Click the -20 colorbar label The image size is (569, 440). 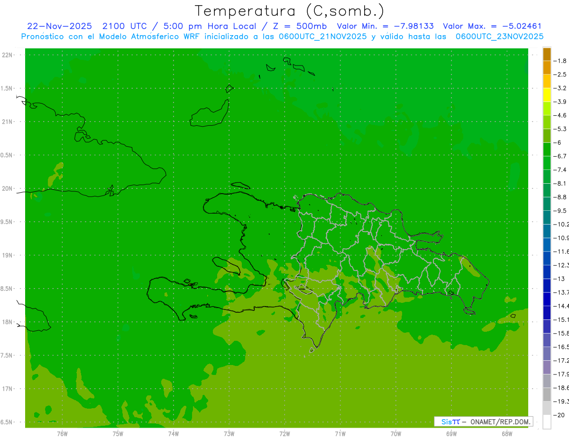pos(560,415)
